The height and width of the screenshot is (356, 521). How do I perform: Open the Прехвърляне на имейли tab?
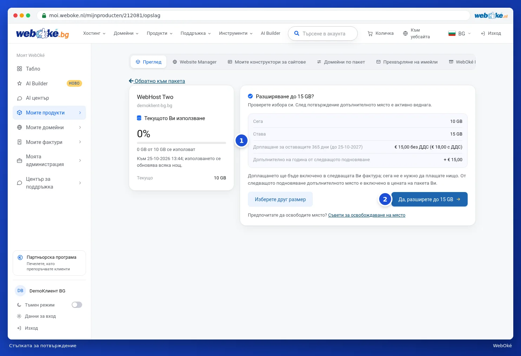pyautogui.click(x=407, y=62)
